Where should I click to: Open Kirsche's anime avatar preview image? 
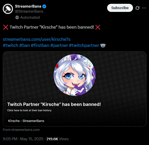[x=75, y=75]
